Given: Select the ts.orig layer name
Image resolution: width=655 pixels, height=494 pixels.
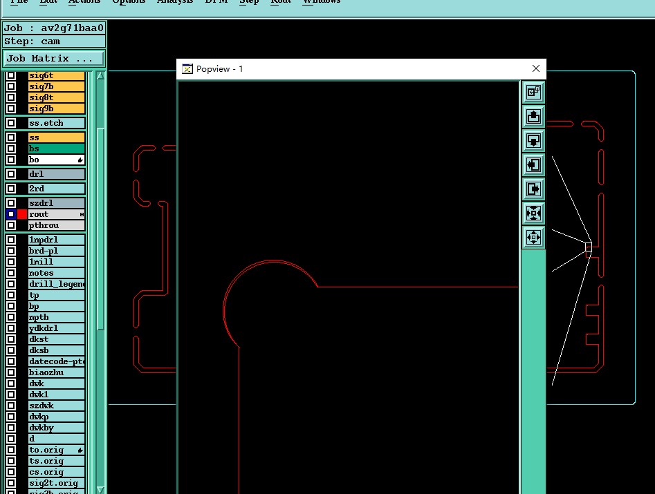Looking at the screenshot, I should (57, 461).
